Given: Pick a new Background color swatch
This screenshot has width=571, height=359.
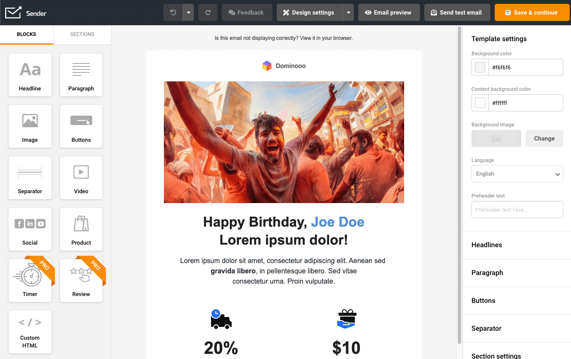Looking at the screenshot, I should pyautogui.click(x=480, y=67).
